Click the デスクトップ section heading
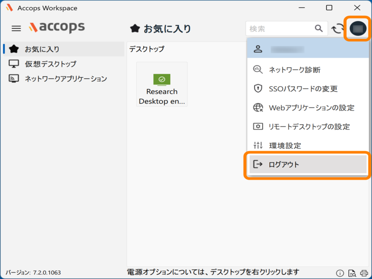Viewport: 372px width, 279px height. 146,49
